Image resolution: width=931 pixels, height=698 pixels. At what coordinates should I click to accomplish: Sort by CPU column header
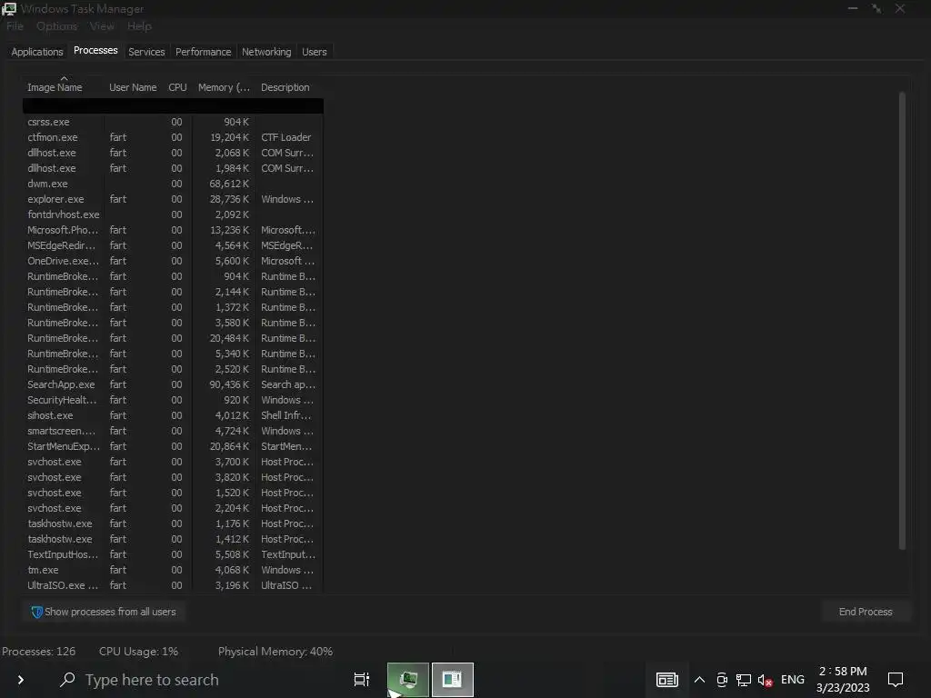(177, 87)
